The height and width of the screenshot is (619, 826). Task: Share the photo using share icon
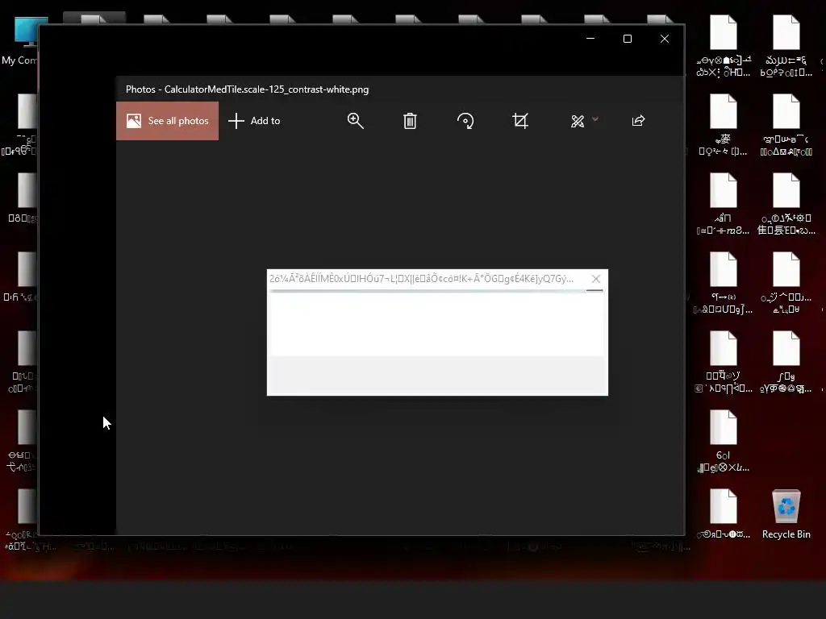pyautogui.click(x=639, y=121)
